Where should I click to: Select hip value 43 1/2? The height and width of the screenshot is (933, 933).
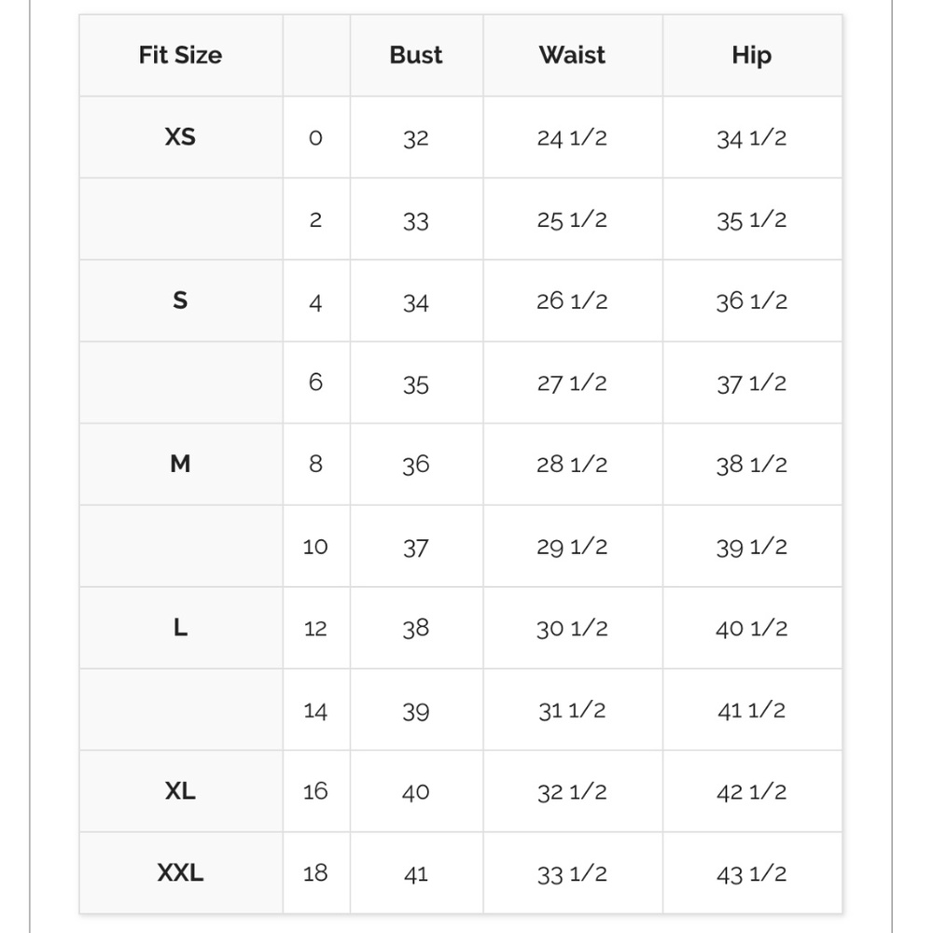click(x=751, y=874)
